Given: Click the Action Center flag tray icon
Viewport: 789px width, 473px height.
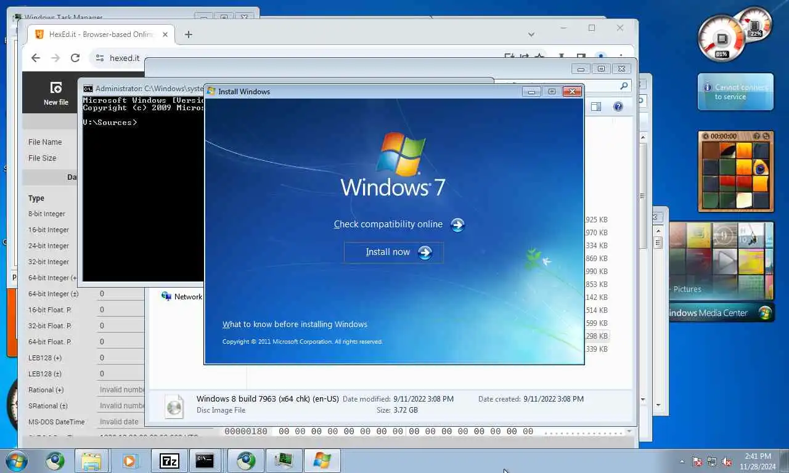Looking at the screenshot, I should (x=697, y=461).
